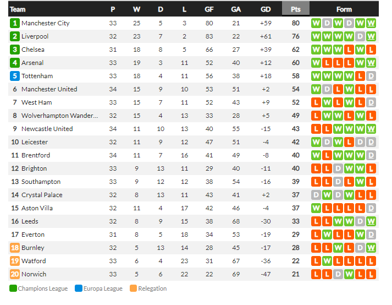Viewport: 392px width, 305px height.
Task: Open Chelsea's latest underlined L form result
Action: pos(371,50)
